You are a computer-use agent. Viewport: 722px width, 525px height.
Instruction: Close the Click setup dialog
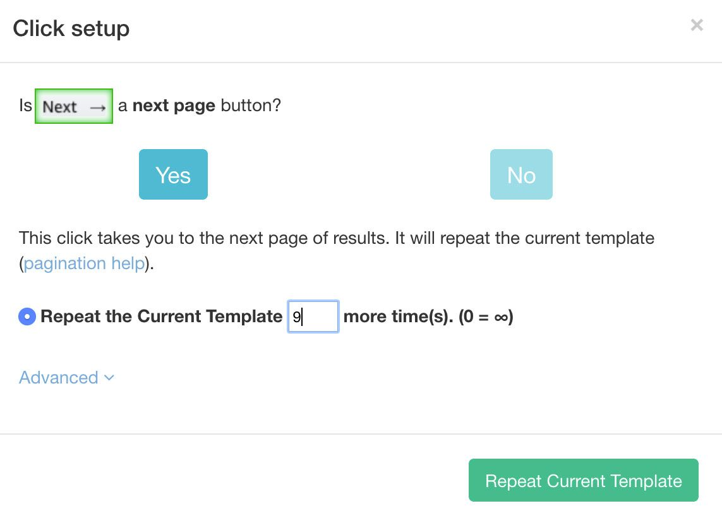(697, 25)
